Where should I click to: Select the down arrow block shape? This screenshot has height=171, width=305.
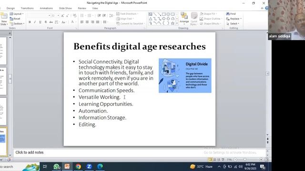point(168,19)
